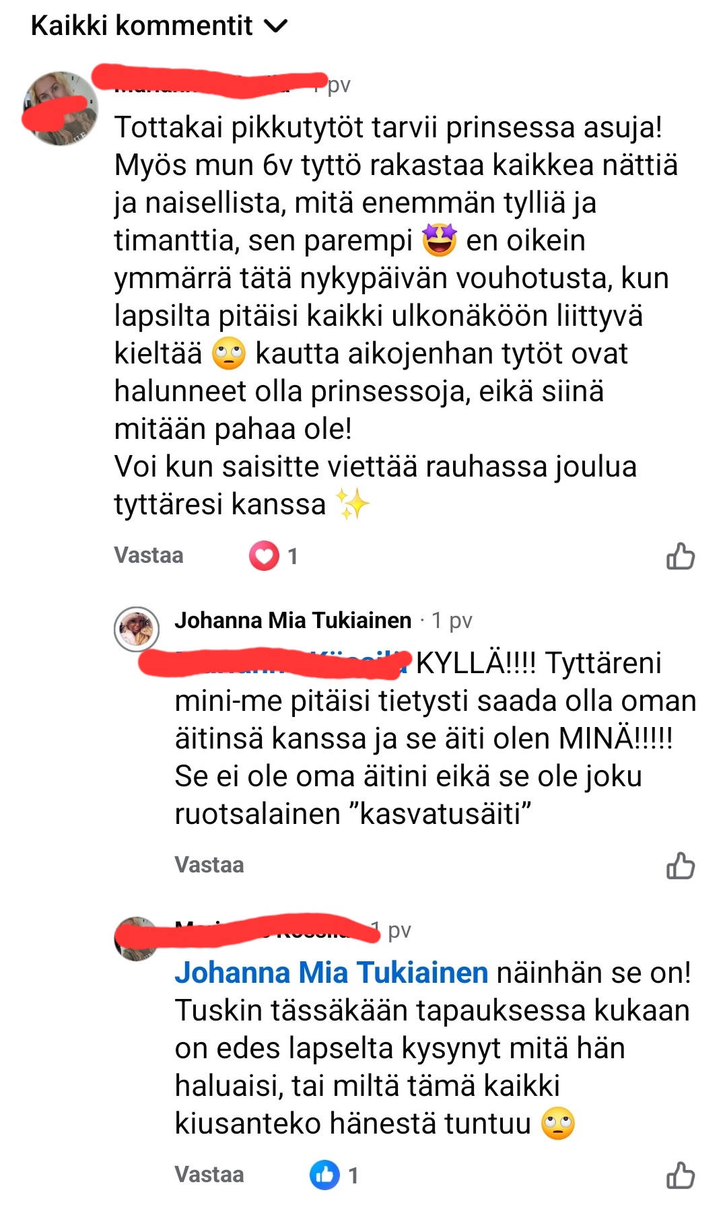Click the redacted mention in Johanna's reply
The width and height of the screenshot is (727, 1209).
click(x=275, y=662)
